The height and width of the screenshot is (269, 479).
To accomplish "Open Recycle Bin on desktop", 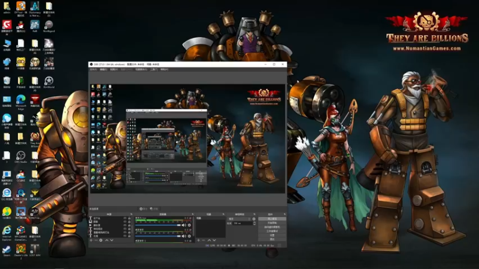I will (x=7, y=82).
